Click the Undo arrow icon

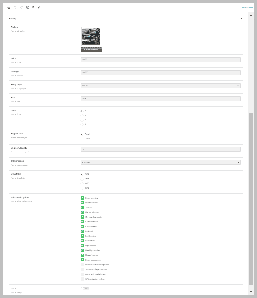(x=15, y=7)
